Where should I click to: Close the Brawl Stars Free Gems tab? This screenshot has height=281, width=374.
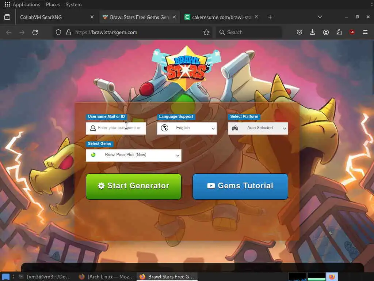[174, 17]
